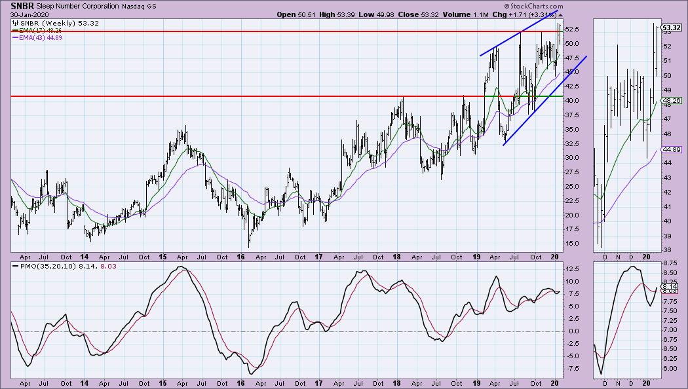Click year 17 on PMO panel time axis
688x389 pixels.
(318, 383)
